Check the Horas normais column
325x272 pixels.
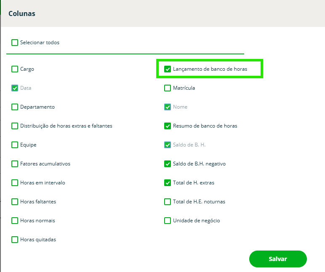pyautogui.click(x=15, y=221)
